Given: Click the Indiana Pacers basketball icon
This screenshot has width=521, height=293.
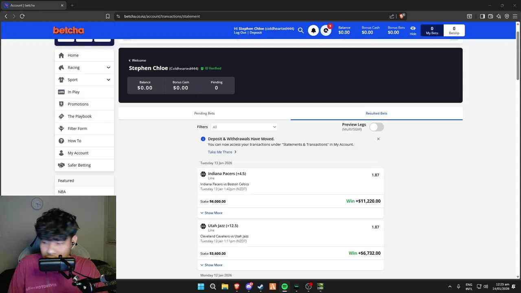Looking at the screenshot, I should point(203,174).
